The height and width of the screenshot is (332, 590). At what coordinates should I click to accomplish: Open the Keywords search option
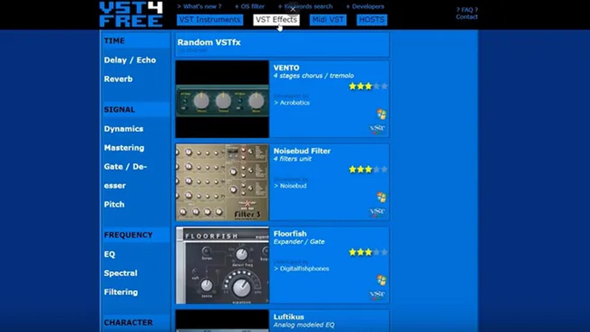coord(308,7)
